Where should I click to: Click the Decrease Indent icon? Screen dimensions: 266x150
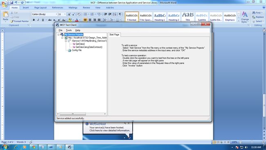[105, 14]
